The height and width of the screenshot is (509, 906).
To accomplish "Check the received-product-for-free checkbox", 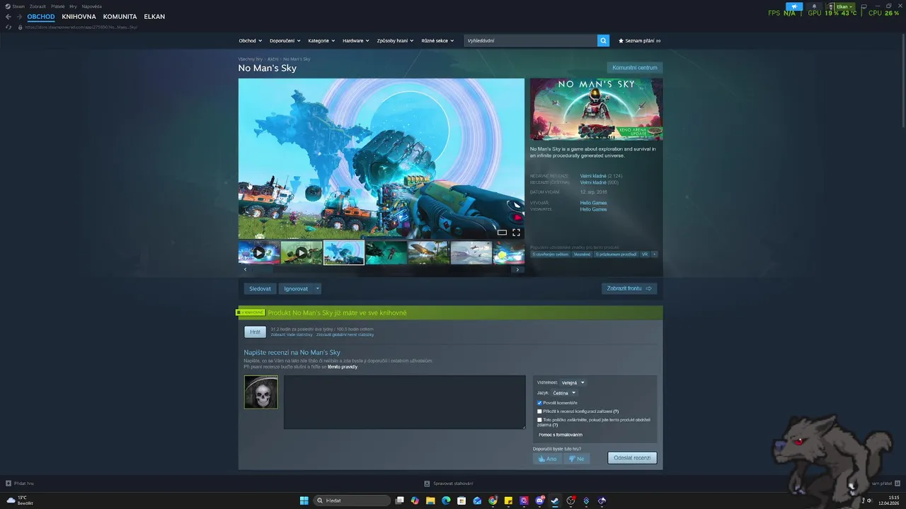I will 539,420.
